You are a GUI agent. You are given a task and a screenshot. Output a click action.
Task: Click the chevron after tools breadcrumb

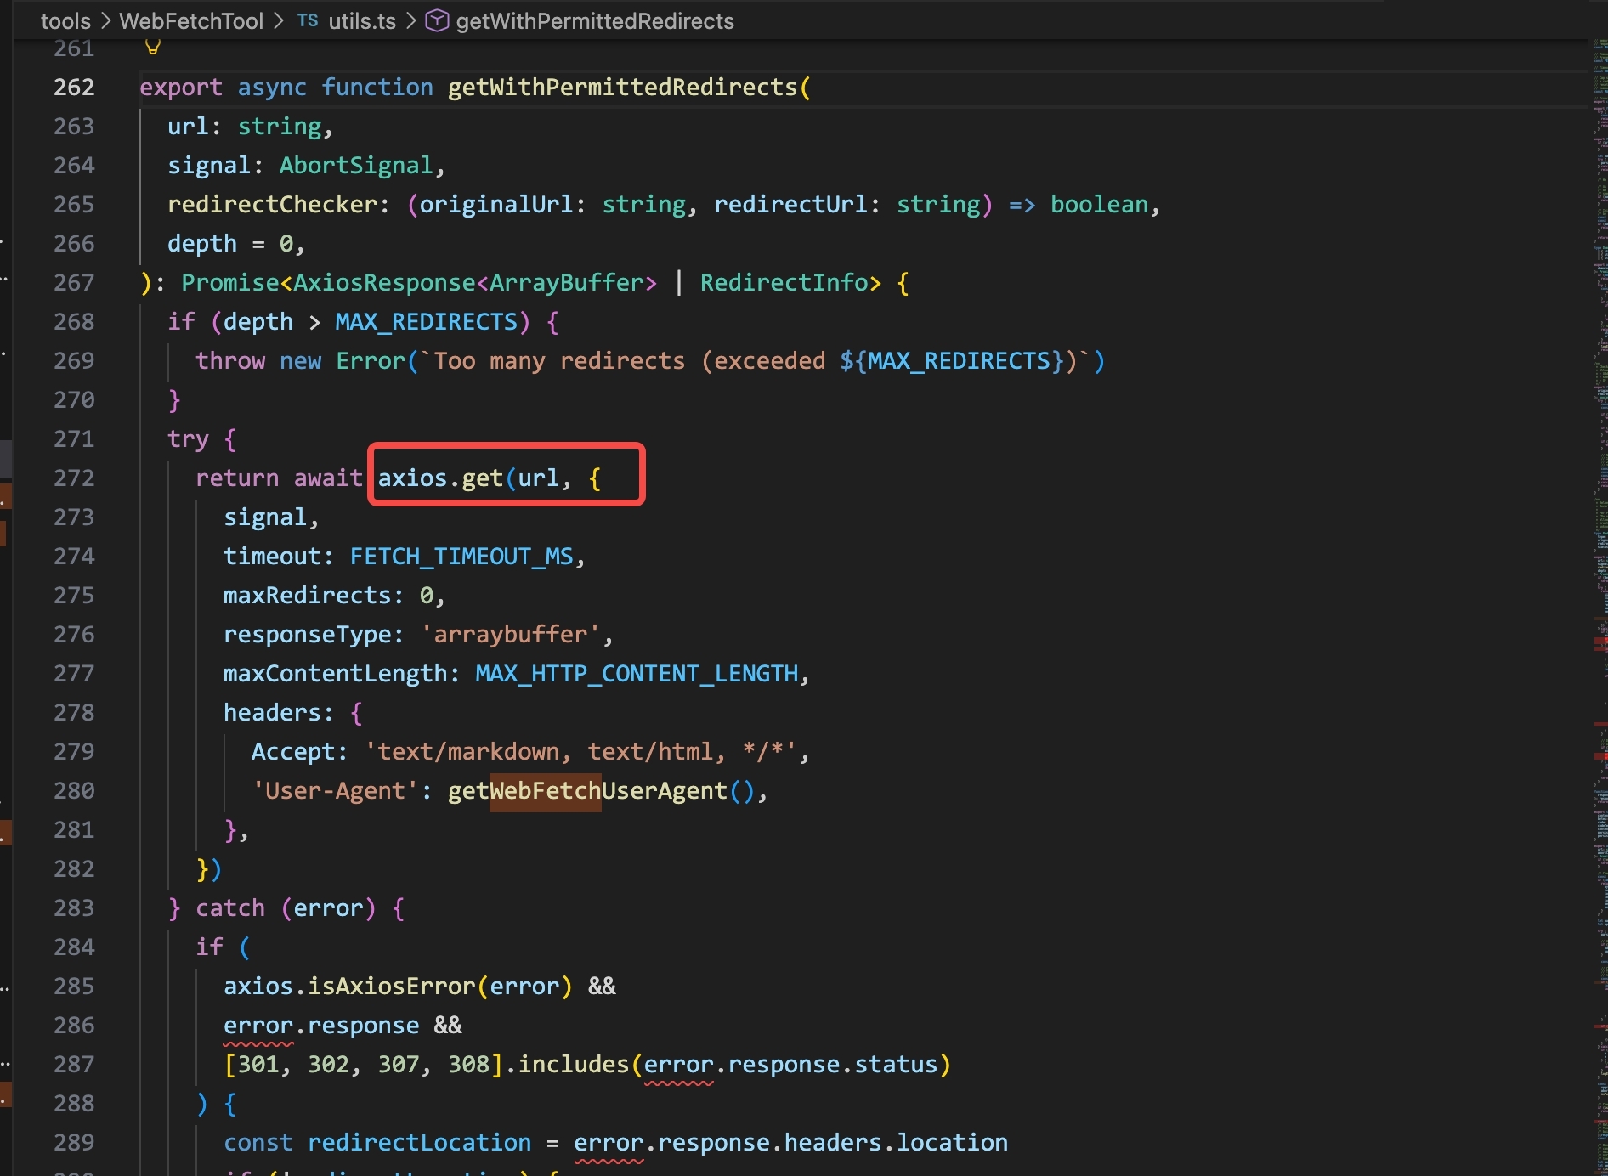(105, 20)
